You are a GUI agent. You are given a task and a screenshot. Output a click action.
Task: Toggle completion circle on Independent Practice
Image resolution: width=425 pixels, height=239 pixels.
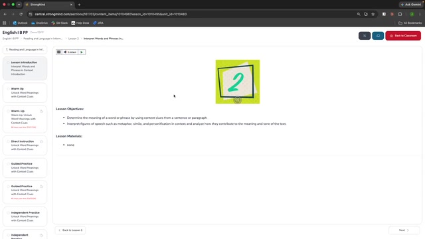[8, 212]
